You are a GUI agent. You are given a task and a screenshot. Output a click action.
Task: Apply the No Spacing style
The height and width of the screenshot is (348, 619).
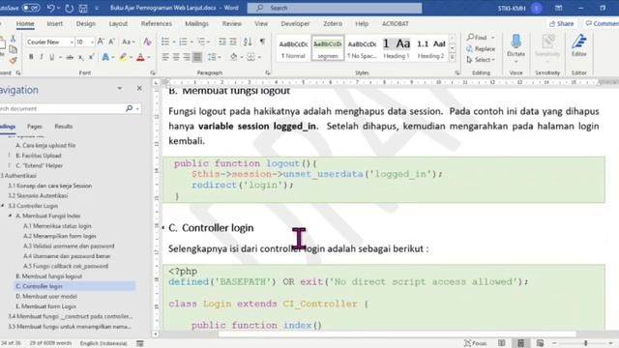click(x=362, y=48)
